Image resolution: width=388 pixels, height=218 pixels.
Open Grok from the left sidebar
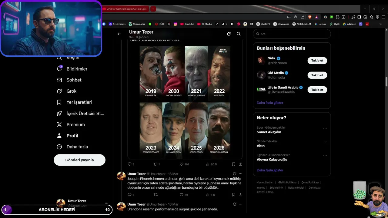tap(66, 91)
